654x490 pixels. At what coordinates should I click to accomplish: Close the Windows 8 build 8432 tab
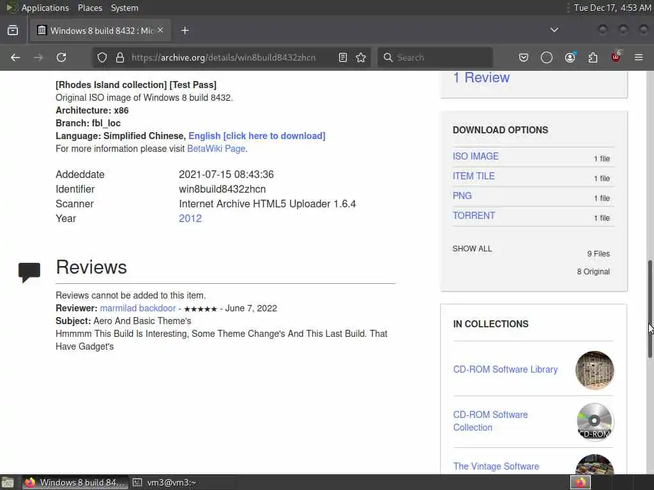(160, 30)
